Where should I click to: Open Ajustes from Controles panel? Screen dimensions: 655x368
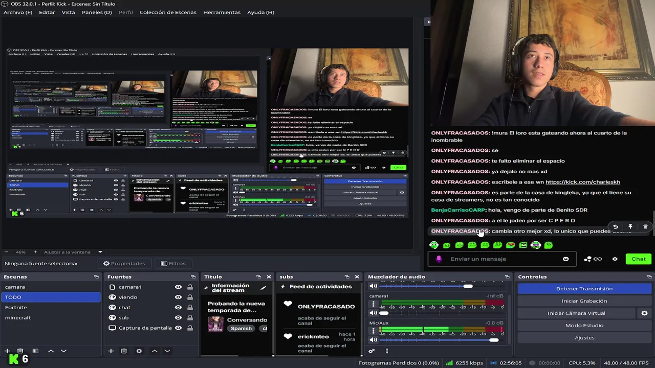pyautogui.click(x=584, y=338)
